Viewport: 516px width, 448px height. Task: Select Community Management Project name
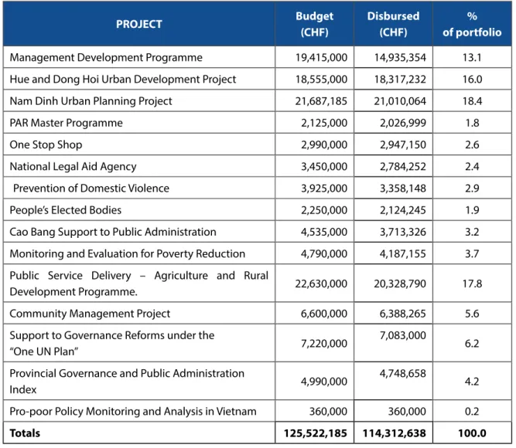[90, 314]
